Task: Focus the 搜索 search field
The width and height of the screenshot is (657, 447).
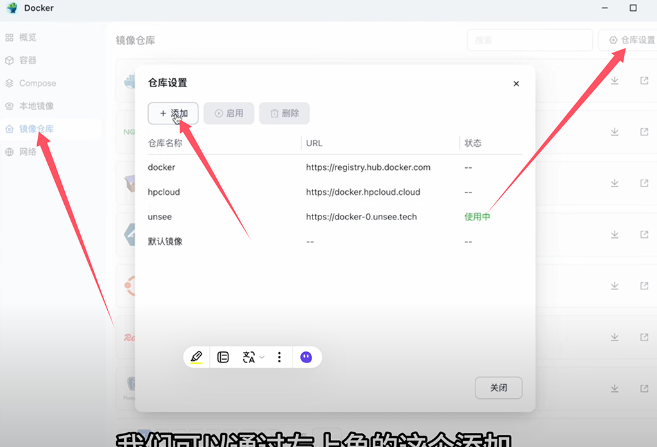Action: pos(529,40)
